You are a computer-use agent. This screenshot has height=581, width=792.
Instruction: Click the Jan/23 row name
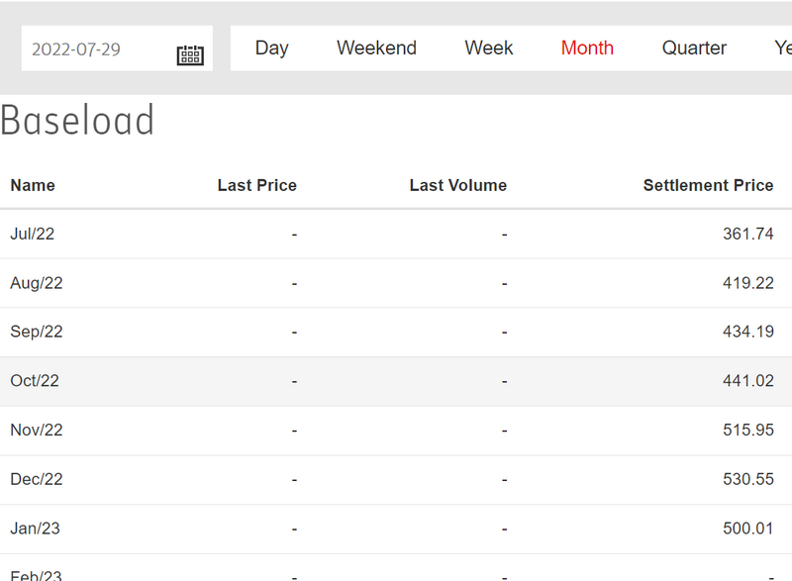pyautogui.click(x=35, y=529)
